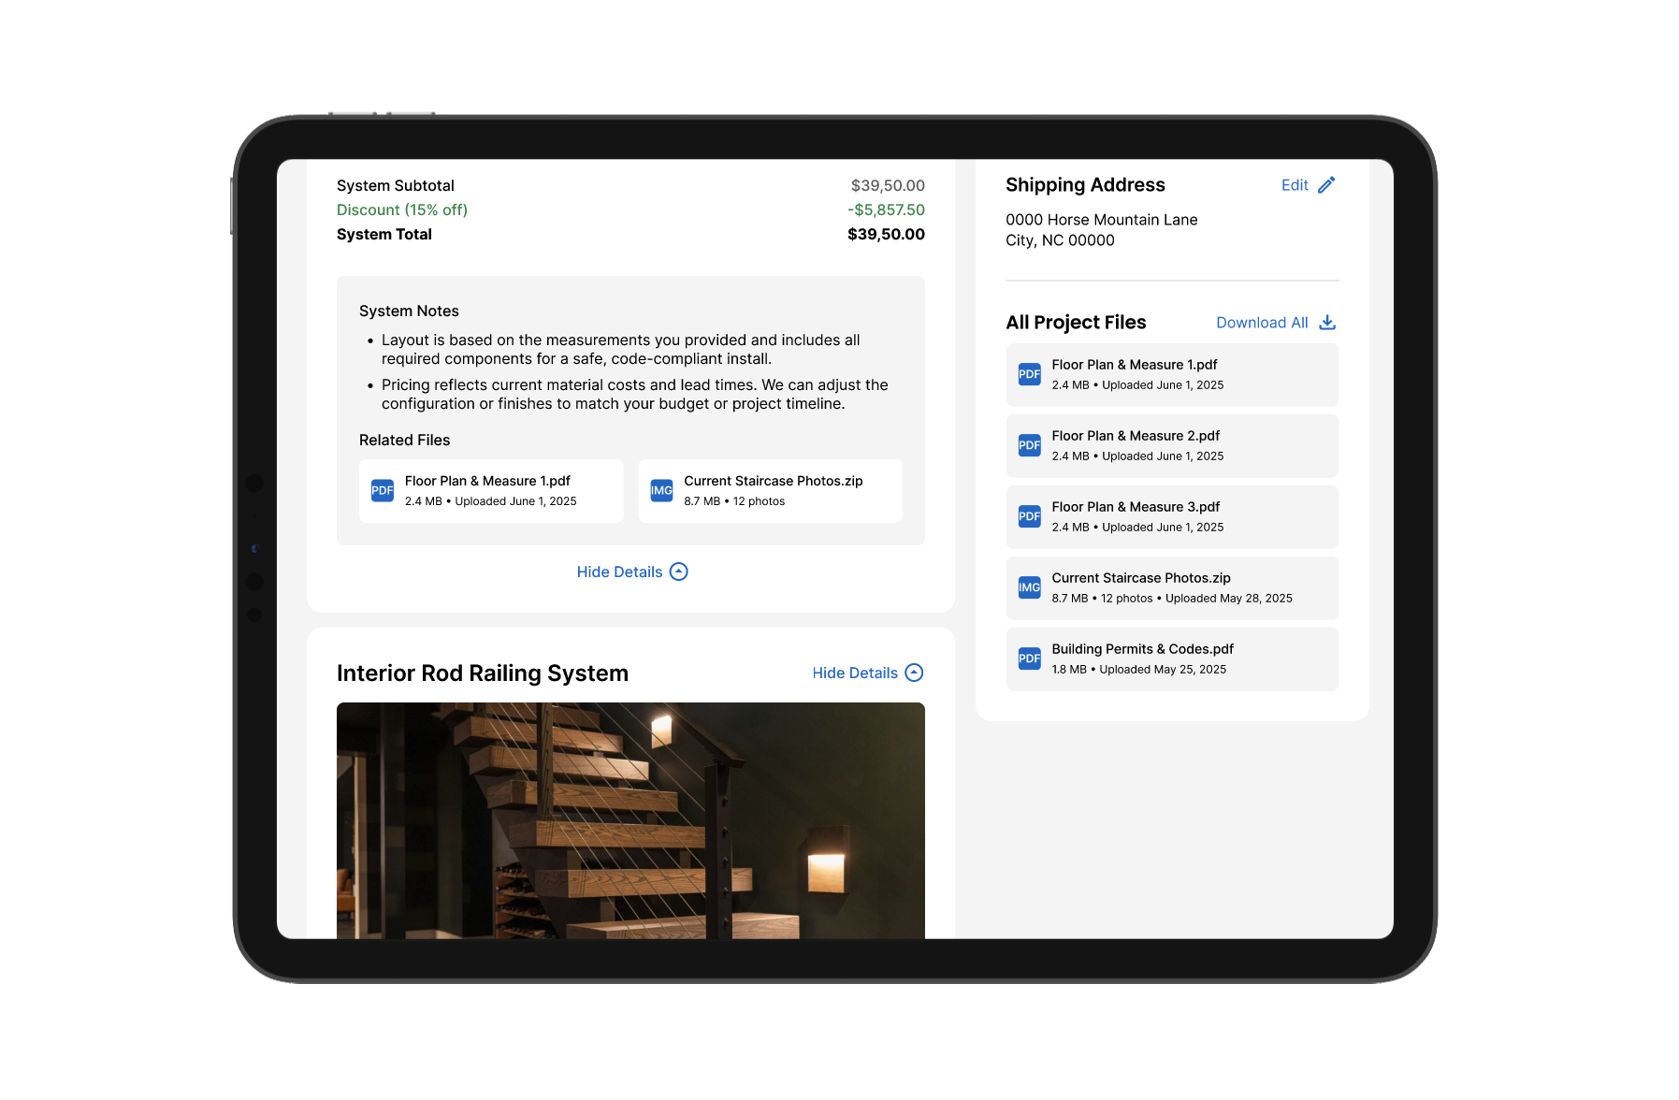The width and height of the screenshot is (1679, 1100).
Task: Open Building Permits & Codes.pdf file name
Action: pyautogui.click(x=1142, y=649)
